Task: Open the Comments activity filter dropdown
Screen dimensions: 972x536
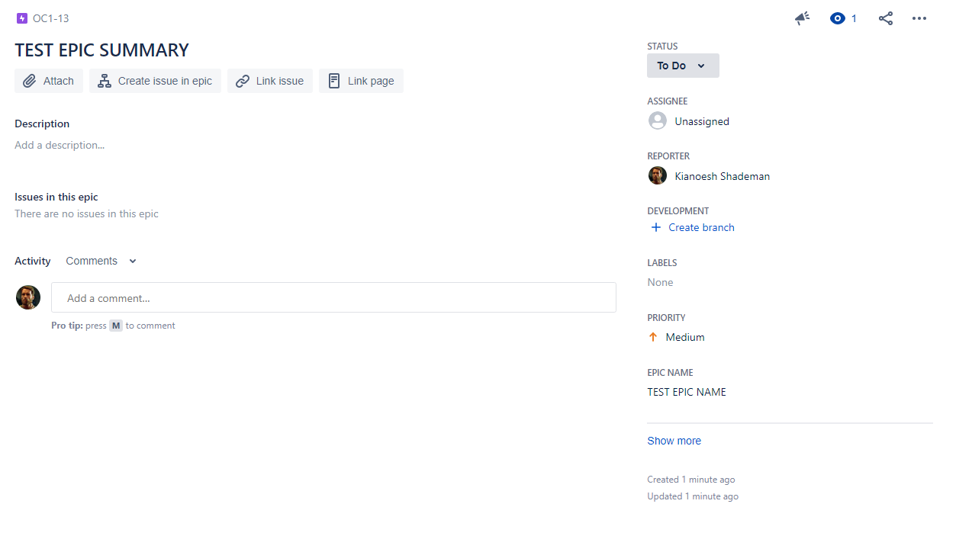Action: tap(101, 261)
